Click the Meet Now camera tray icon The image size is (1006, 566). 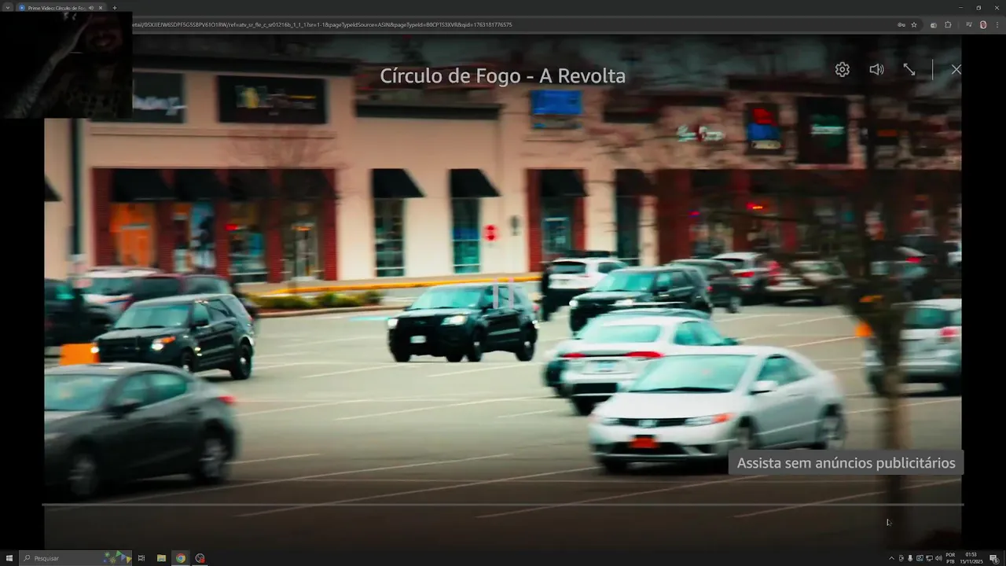tap(901, 558)
